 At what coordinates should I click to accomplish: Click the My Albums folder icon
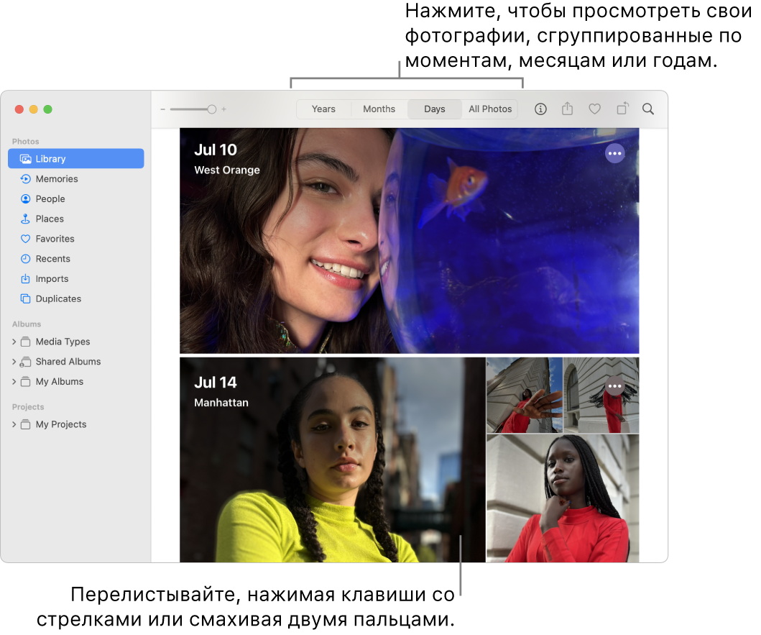(25, 381)
